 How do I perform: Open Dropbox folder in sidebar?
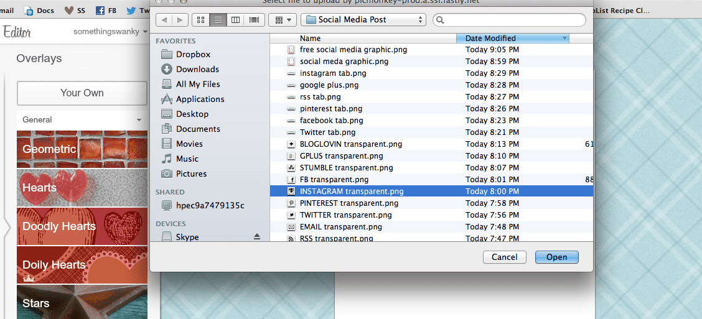tap(193, 54)
